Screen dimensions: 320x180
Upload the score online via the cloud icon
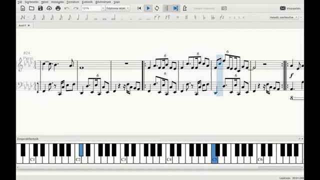tap(49, 8)
